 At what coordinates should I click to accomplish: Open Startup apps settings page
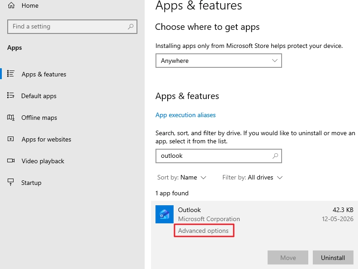coord(31,183)
